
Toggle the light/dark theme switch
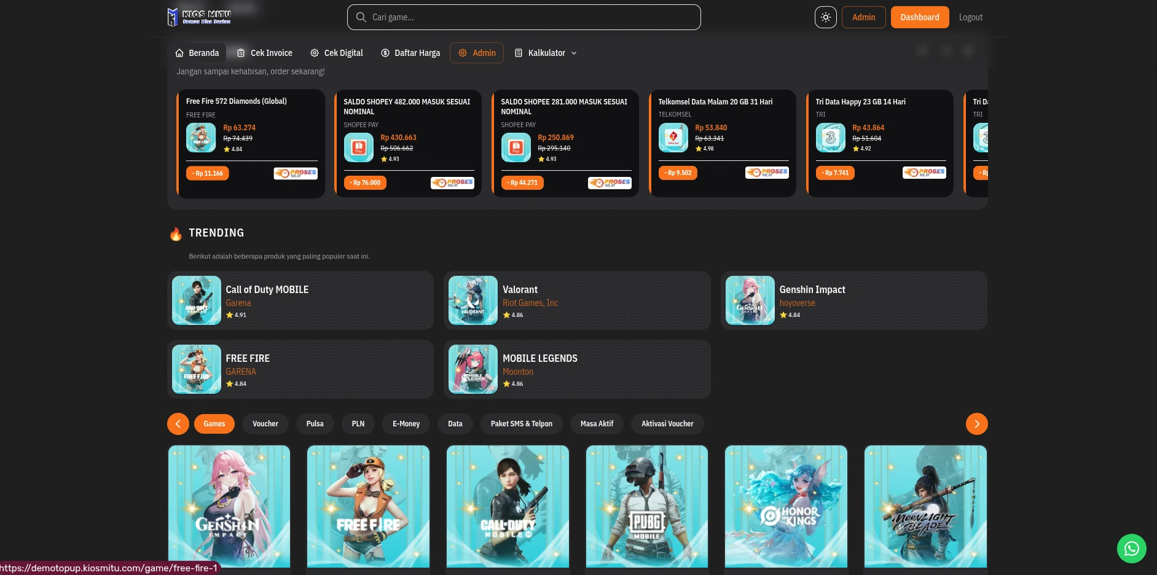(826, 17)
